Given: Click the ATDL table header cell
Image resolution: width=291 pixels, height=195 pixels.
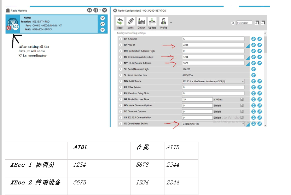Looking at the screenshot, I should (x=99, y=151).
